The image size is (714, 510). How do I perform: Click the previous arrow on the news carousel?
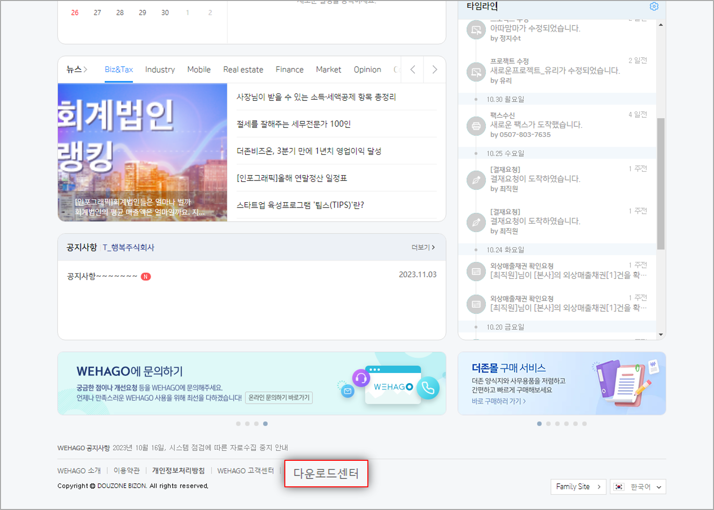412,69
